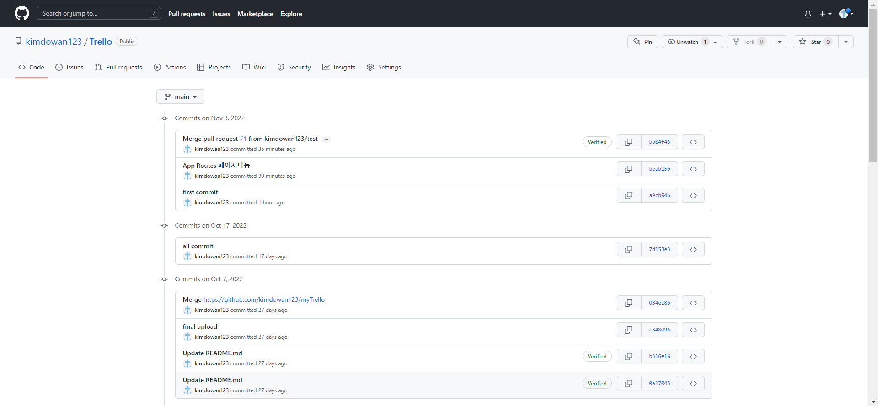Copy full SHA for commit b316e16
The width and height of the screenshot is (878, 406).
[629, 357]
